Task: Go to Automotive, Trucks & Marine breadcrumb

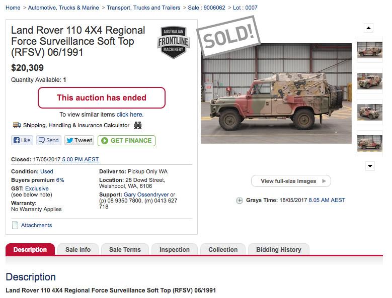Action: pyautogui.click(x=64, y=8)
